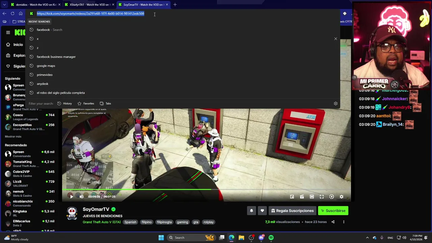Screen dimensions: 432x243
Task: Open LizzB VALORANT channel
Action: [30, 184]
